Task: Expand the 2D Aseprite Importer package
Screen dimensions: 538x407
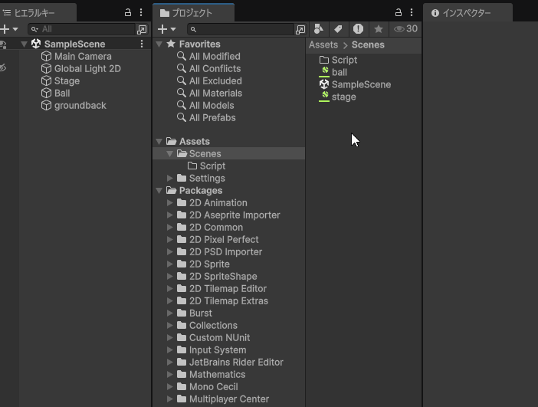Action: pos(169,215)
